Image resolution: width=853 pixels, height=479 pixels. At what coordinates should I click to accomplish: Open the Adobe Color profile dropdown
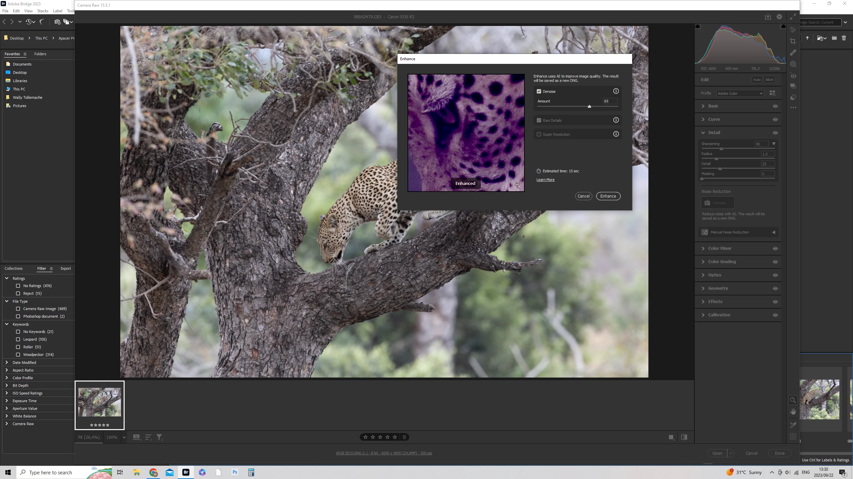point(740,93)
